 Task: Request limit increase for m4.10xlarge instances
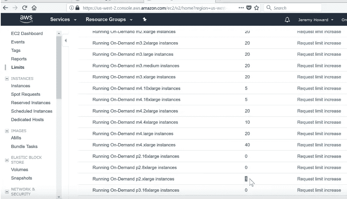(319, 88)
